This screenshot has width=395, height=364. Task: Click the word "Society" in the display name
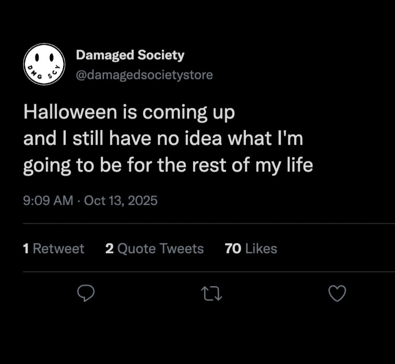[161, 55]
